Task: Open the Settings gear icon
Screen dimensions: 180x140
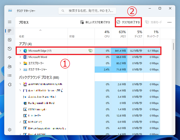Action: (10, 130)
